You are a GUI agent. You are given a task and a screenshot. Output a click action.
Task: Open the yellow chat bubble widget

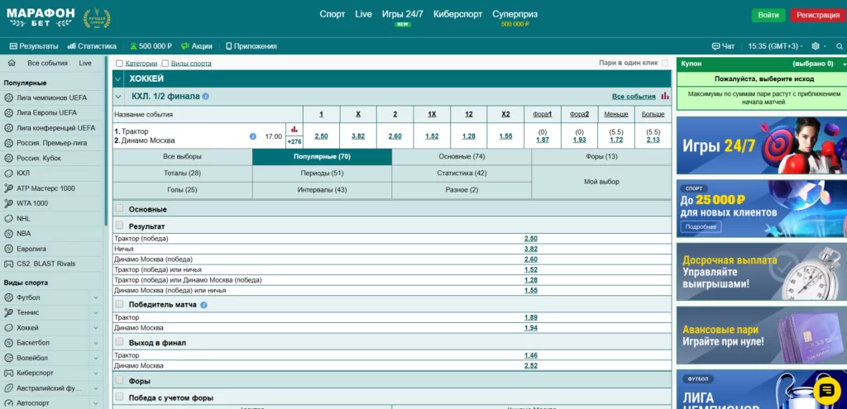coord(827,390)
